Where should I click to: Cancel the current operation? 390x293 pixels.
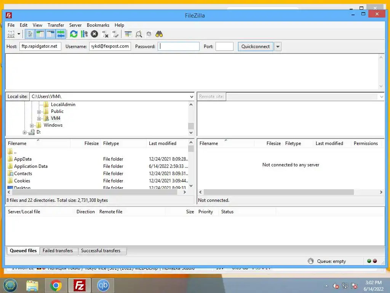coord(94,34)
